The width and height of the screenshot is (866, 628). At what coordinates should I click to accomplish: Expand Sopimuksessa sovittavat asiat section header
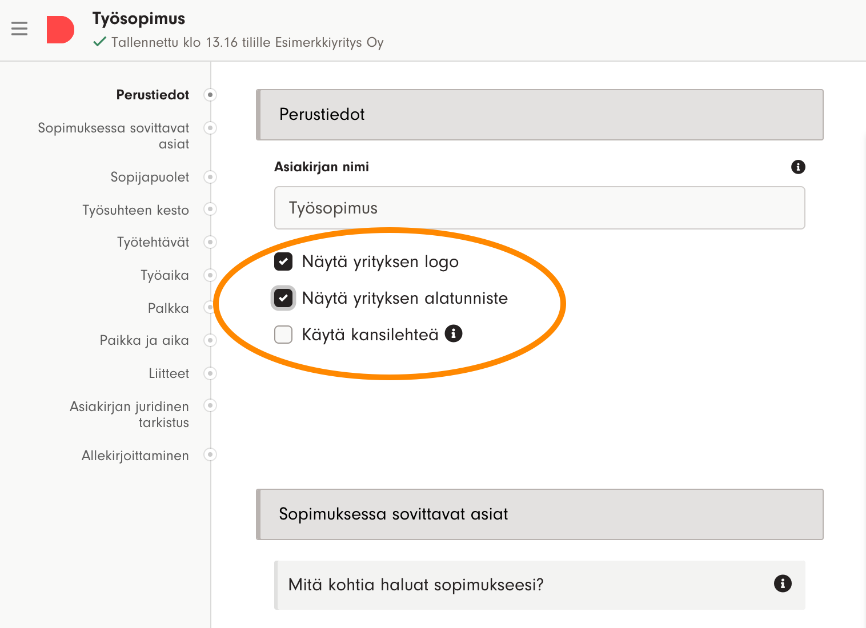(x=539, y=514)
